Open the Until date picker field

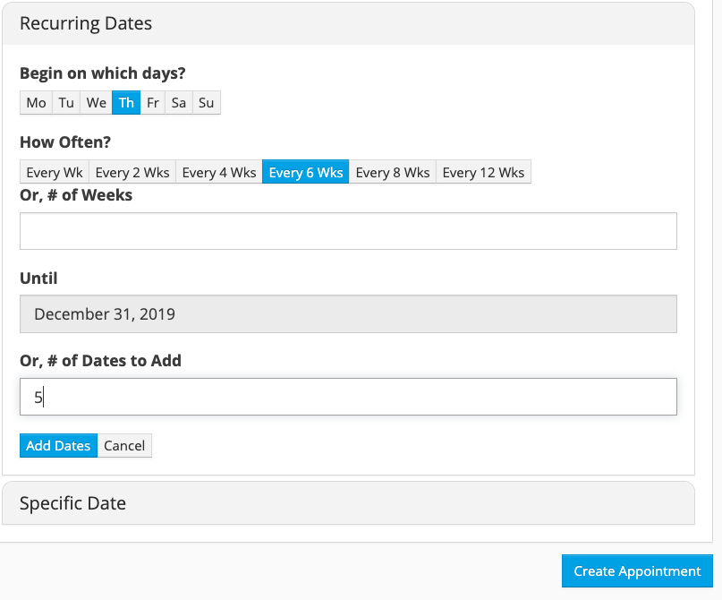348,313
